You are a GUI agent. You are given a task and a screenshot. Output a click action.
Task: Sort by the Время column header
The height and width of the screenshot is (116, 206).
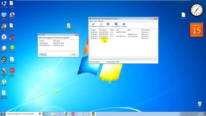click(113, 30)
